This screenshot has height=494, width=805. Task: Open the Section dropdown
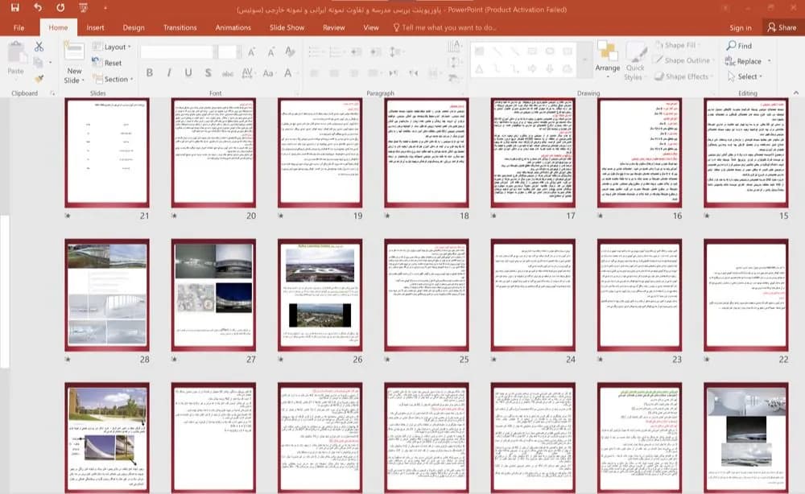[x=113, y=79]
